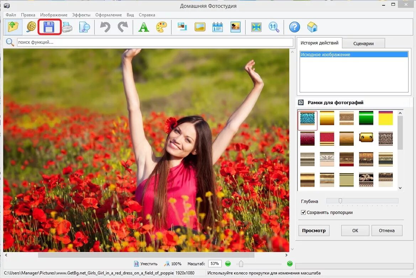Add text with the green A icon
The image size is (416, 278).
point(143,27)
